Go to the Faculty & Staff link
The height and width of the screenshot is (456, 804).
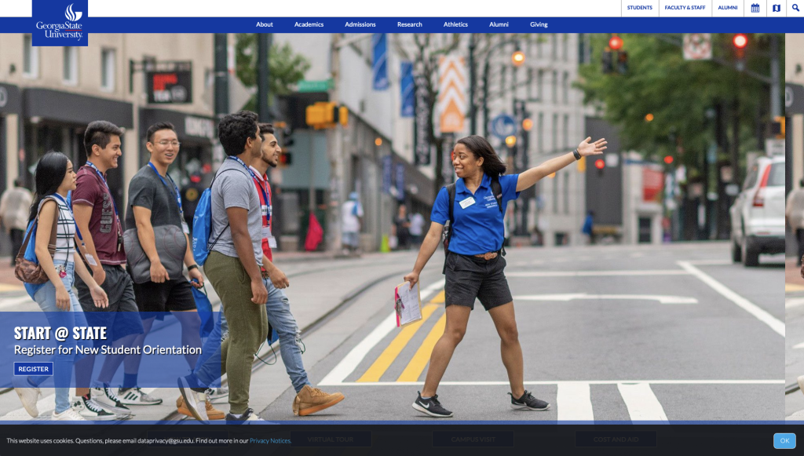pos(685,8)
